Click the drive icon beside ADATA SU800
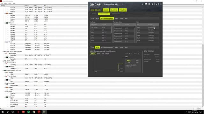The width and height of the screenshot is (204, 114). tap(5, 61)
